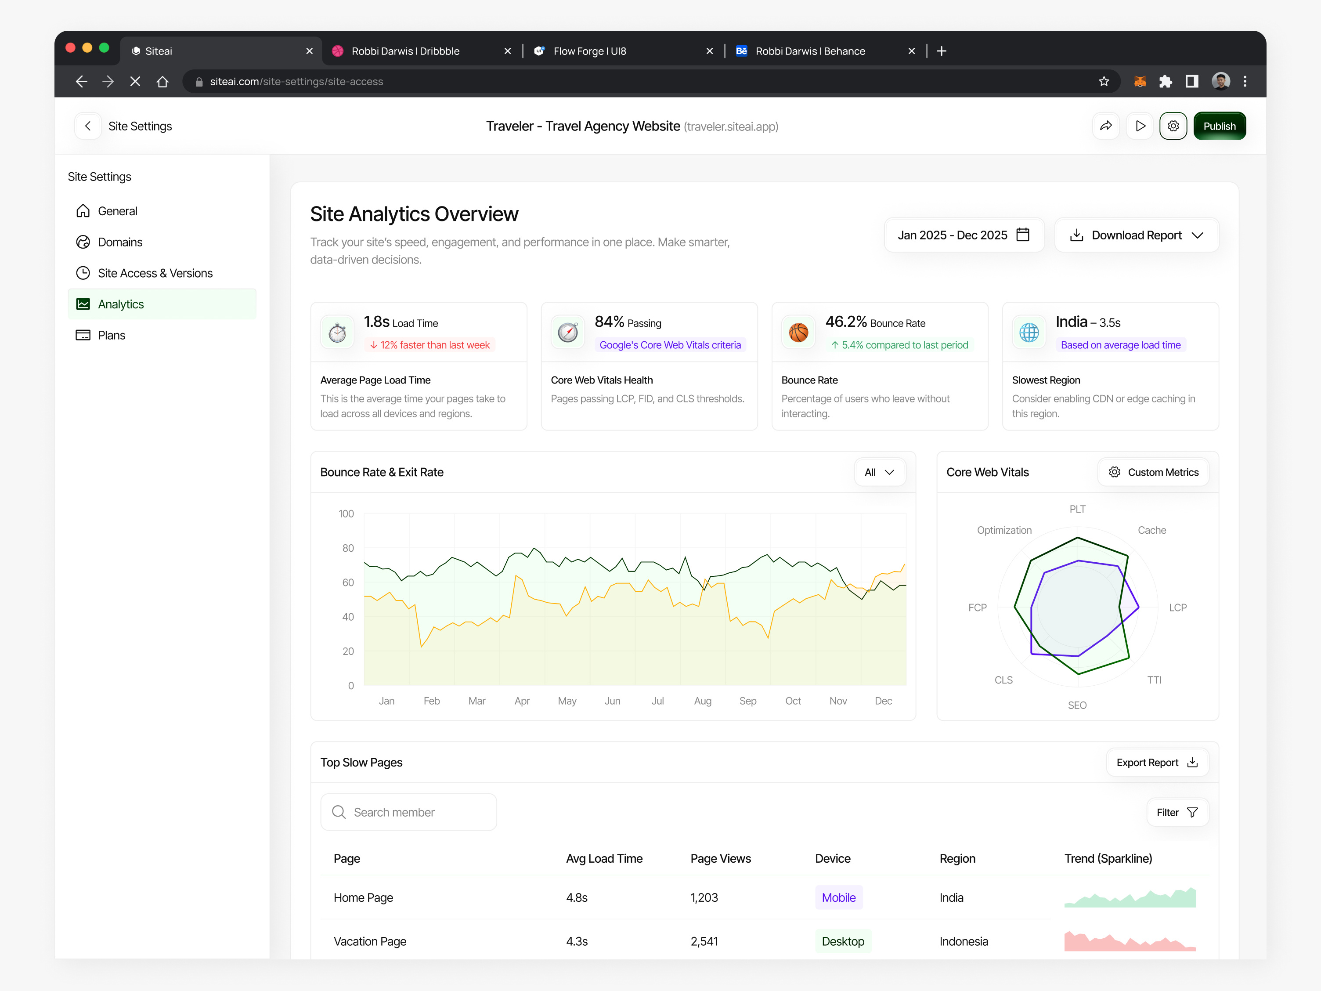
Task: Open a new browser tab with plus
Action: click(x=942, y=51)
